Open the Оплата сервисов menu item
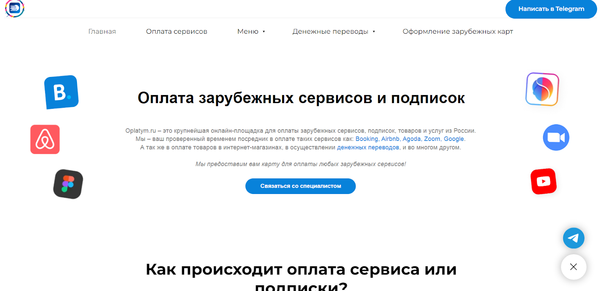Viewport: 607px width, 291px height. tap(176, 31)
